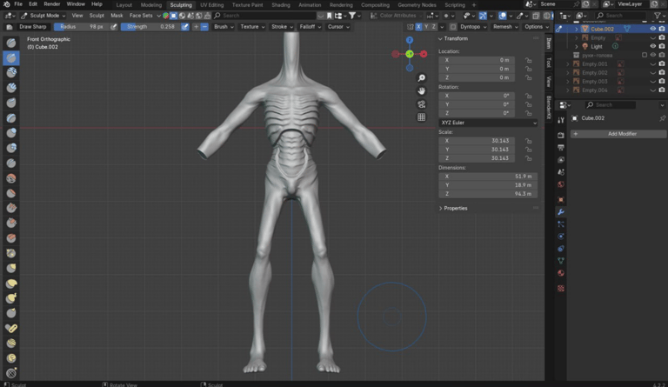
Task: Open the Render menu
Action: click(52, 4)
